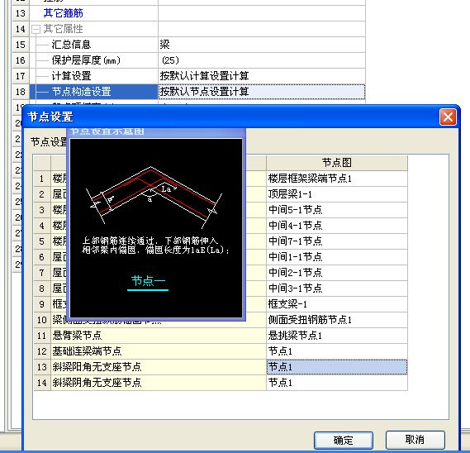Click the 确定 button

[344, 440]
